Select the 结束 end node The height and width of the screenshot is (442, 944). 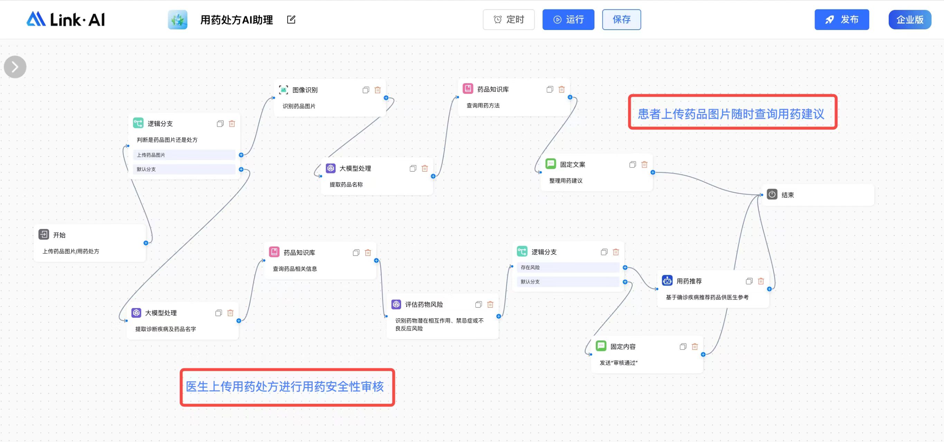[x=818, y=195]
